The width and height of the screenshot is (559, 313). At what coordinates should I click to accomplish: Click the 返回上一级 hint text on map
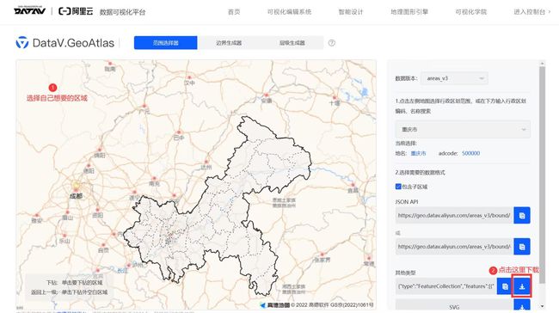69,292
